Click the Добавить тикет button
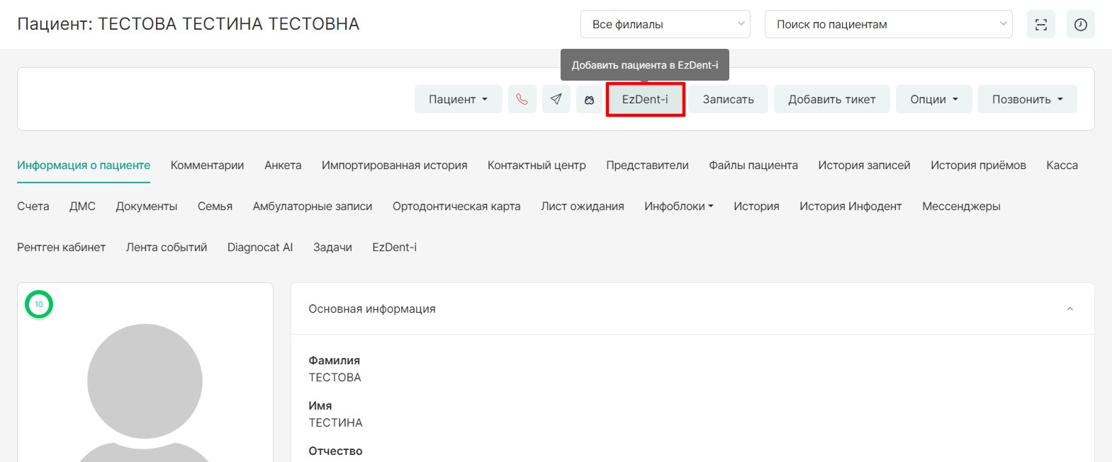Viewport: 1112px width, 462px height. click(x=832, y=99)
